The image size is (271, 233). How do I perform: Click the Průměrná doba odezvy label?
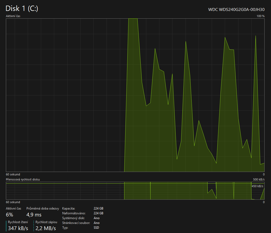click(43, 208)
